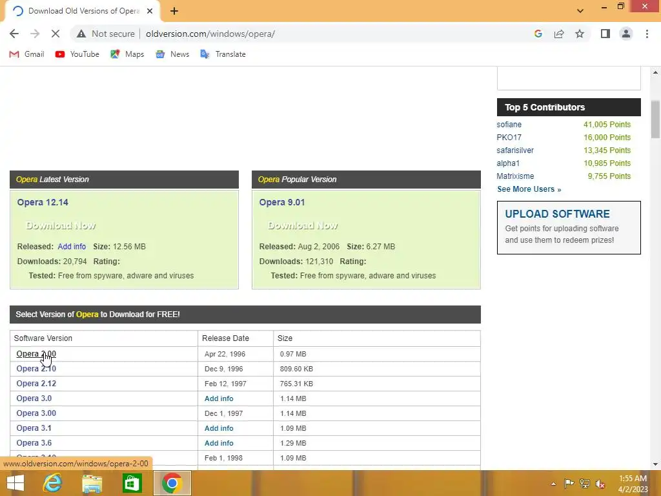Open contributor safarisilver's profile
This screenshot has width=661, height=496.
coord(515,150)
